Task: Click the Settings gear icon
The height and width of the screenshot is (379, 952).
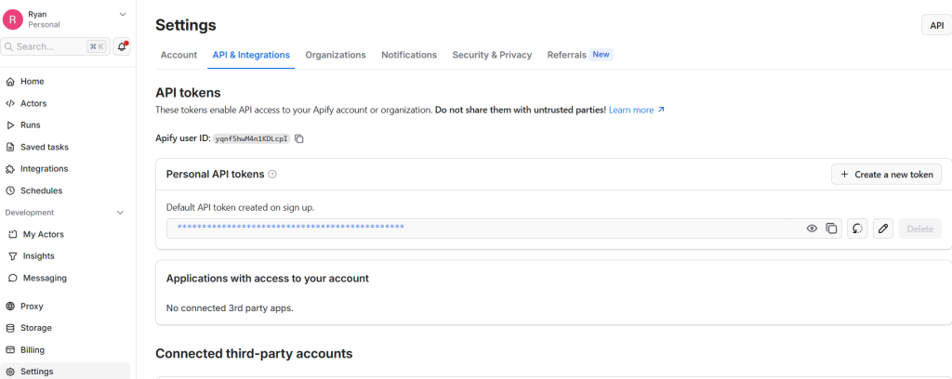Action: tap(9, 372)
